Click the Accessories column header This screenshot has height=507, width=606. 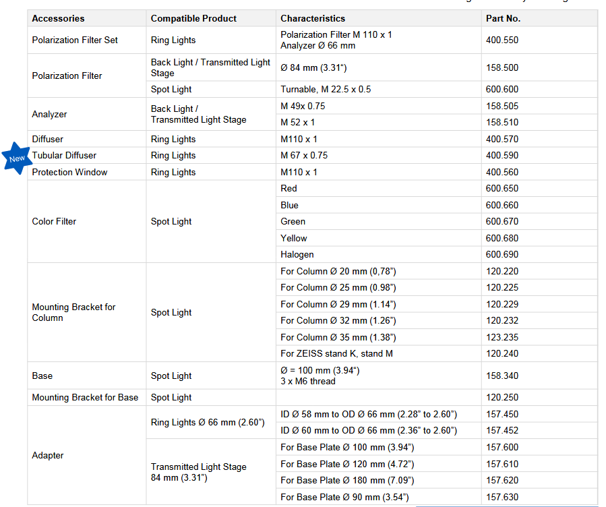pos(58,18)
